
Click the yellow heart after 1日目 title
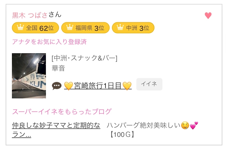tap(127, 86)
